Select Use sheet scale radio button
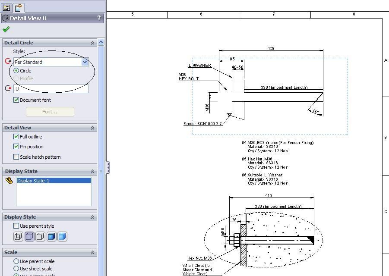 (16, 269)
